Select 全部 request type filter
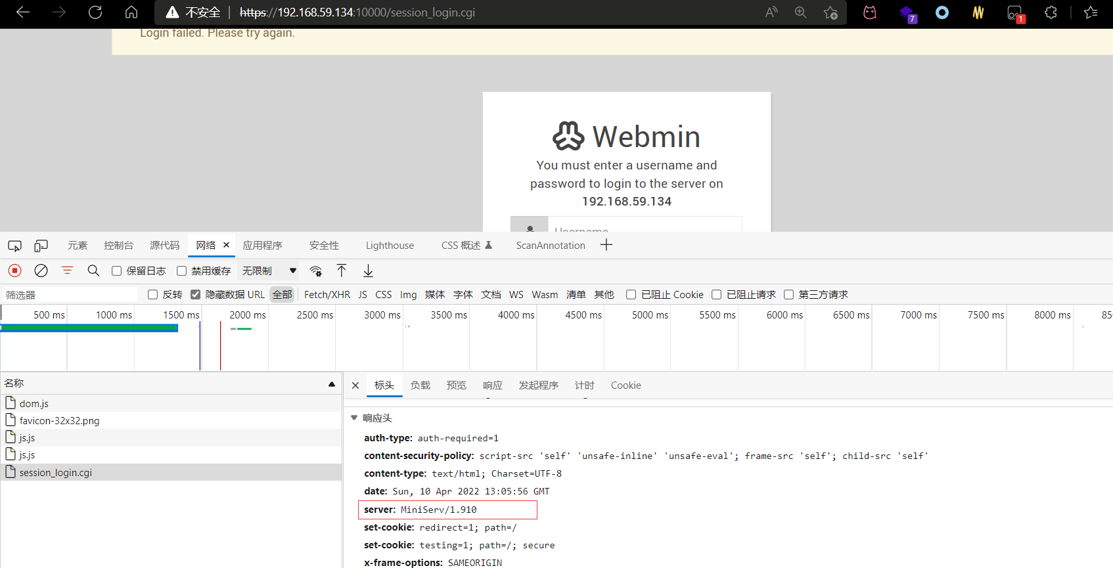The height and width of the screenshot is (568, 1113). pos(283,295)
